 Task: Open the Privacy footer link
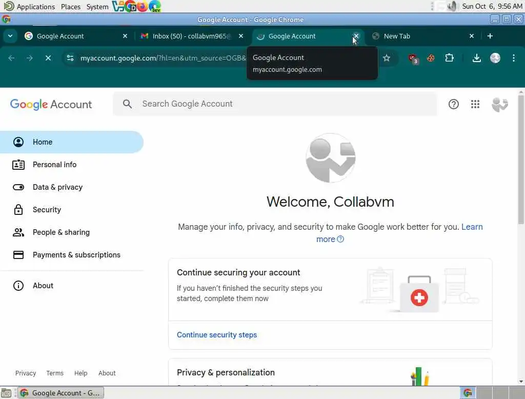tap(26, 373)
